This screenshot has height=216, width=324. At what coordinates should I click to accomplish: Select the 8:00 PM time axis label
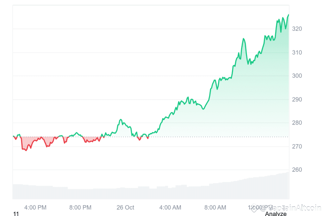point(80,207)
